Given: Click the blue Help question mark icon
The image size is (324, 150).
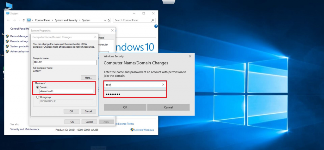Looking at the screenshot, I should (x=156, y=27).
